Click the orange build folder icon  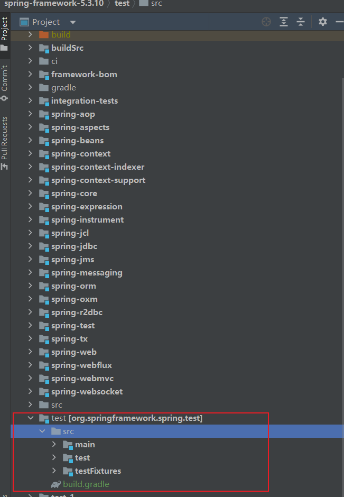point(44,35)
